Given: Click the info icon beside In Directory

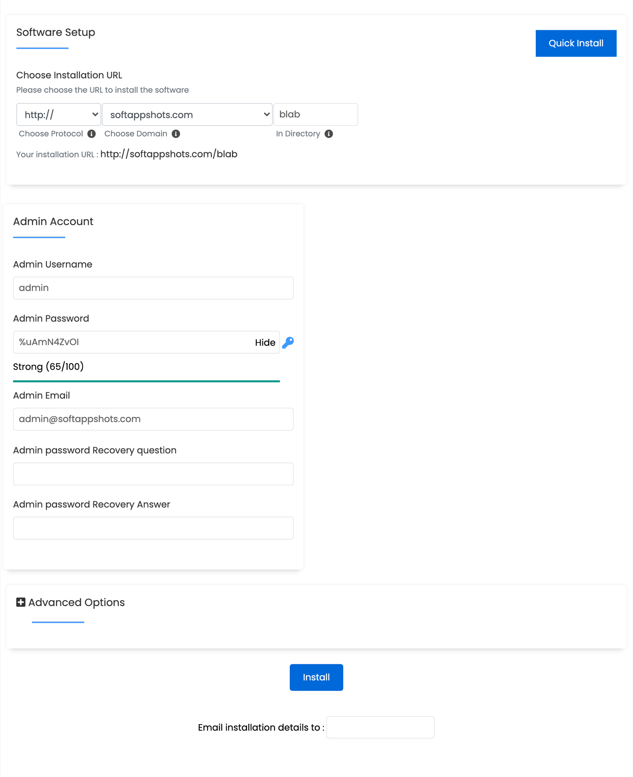Looking at the screenshot, I should 329,134.
